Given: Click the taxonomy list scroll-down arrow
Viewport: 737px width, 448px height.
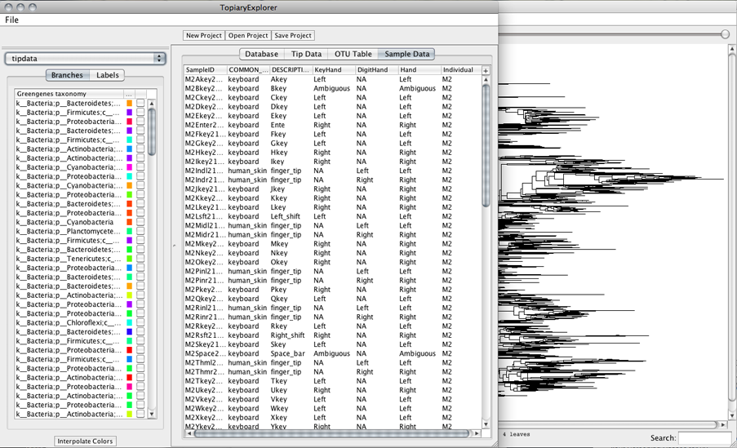Looking at the screenshot, I should [x=151, y=415].
